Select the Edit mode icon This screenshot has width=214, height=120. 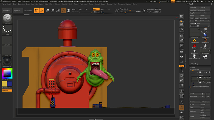[x=36, y=11]
